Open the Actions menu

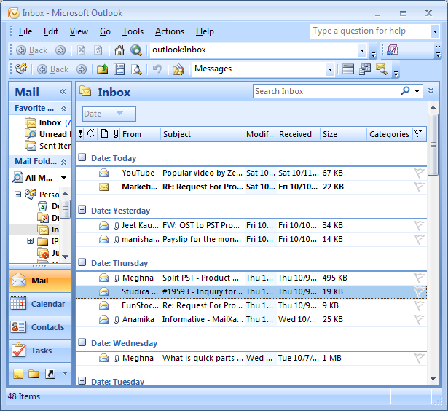(170, 31)
